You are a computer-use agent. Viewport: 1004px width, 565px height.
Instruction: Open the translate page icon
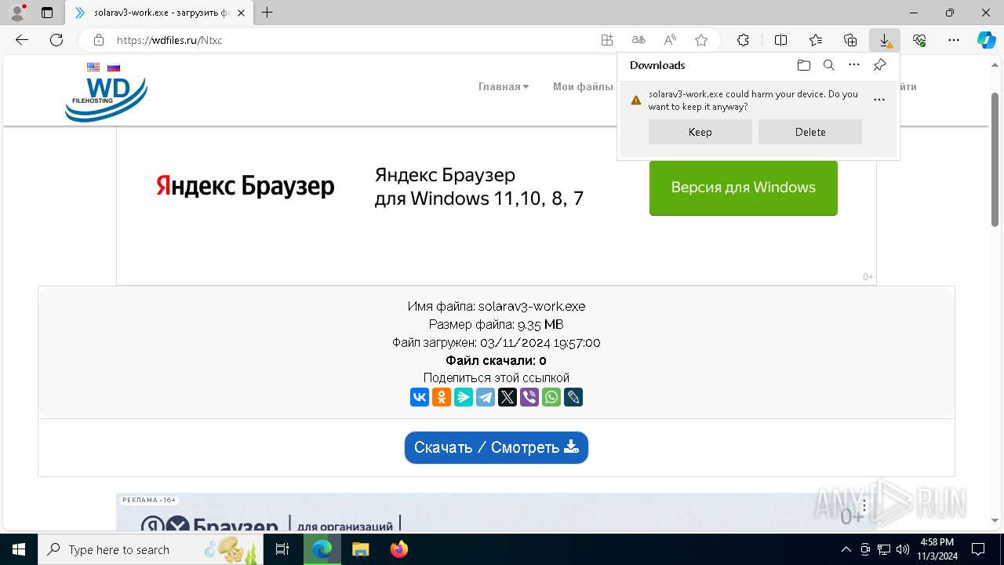[638, 40]
